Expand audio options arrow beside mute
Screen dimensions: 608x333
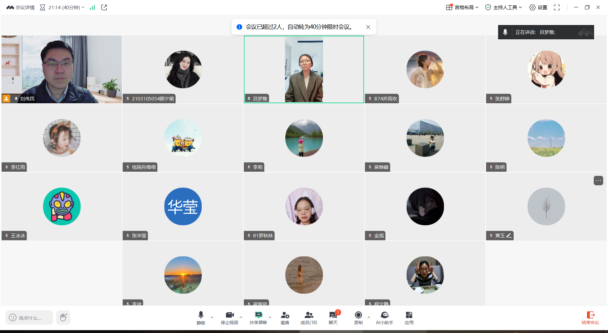click(x=212, y=317)
